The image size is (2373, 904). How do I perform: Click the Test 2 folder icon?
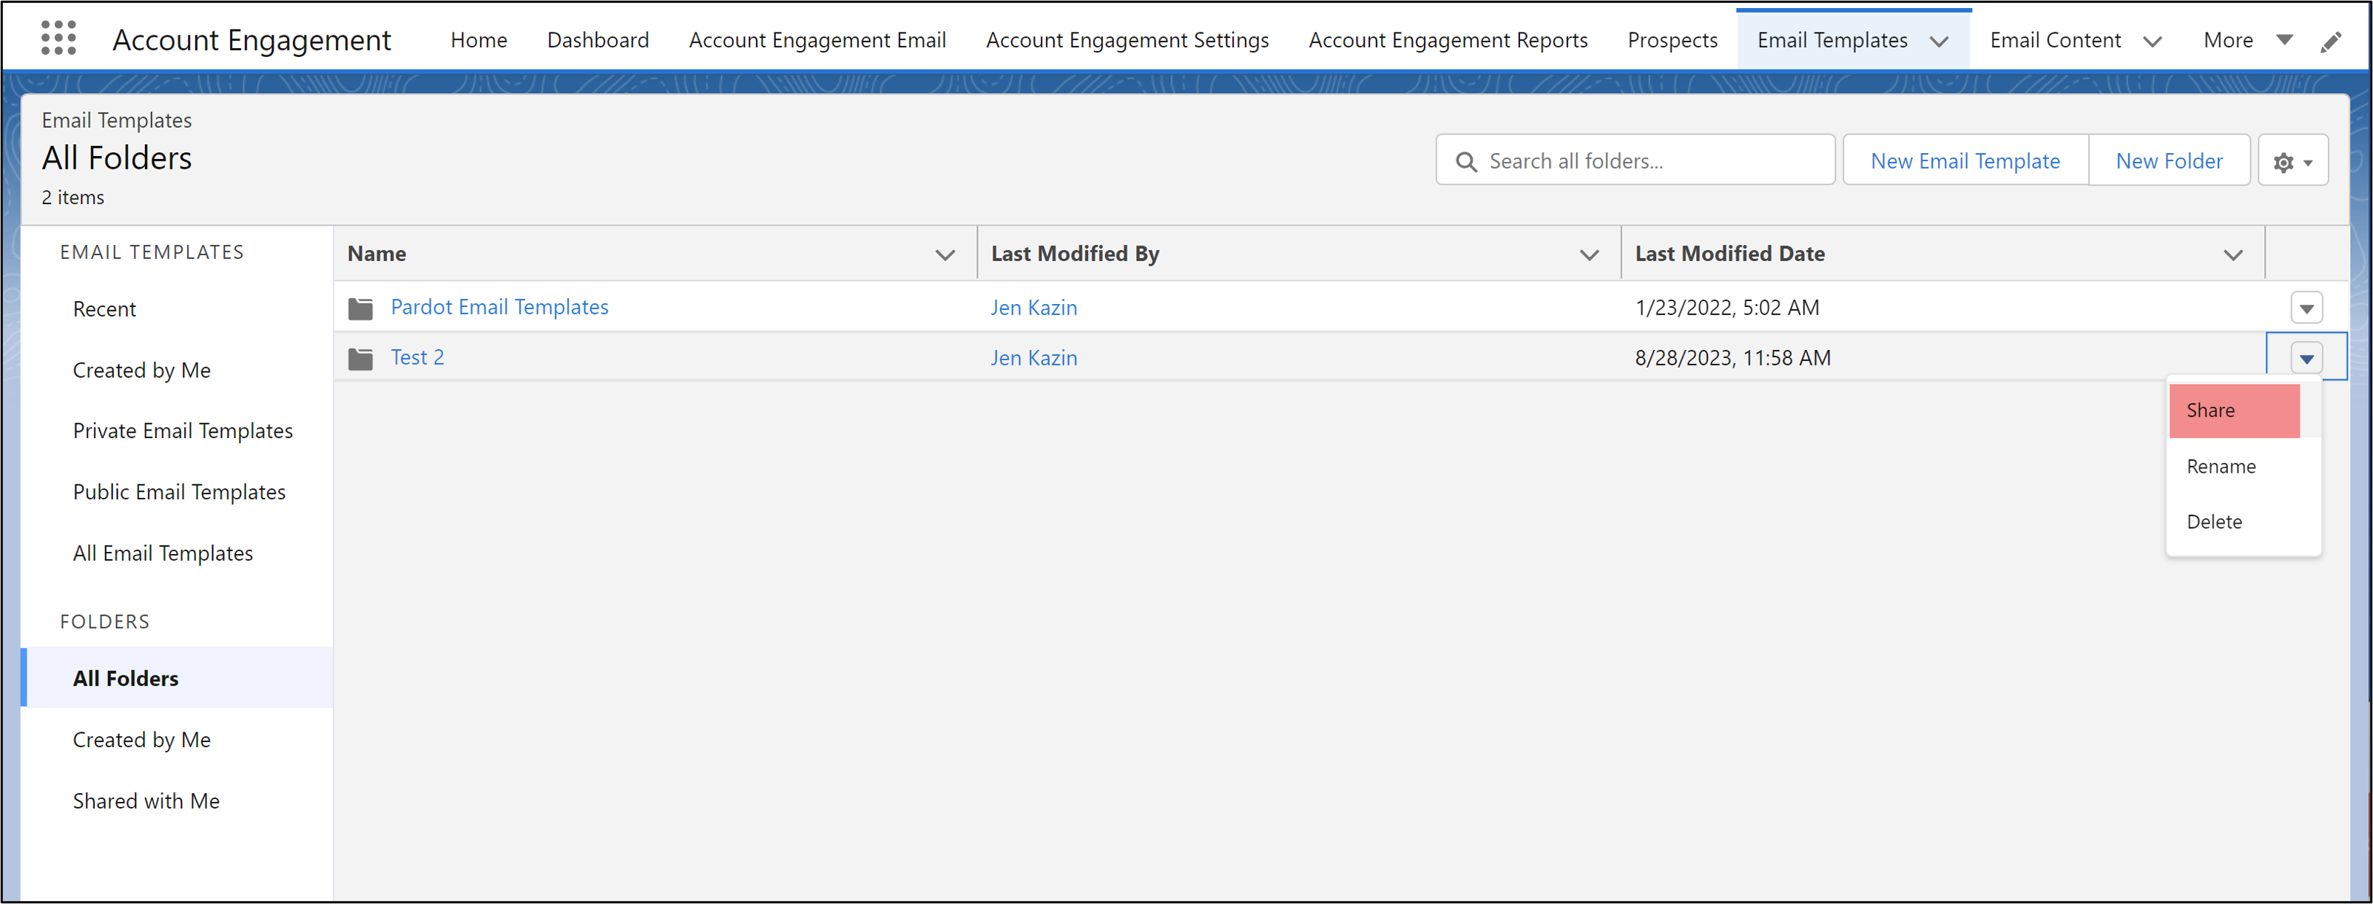(x=360, y=359)
